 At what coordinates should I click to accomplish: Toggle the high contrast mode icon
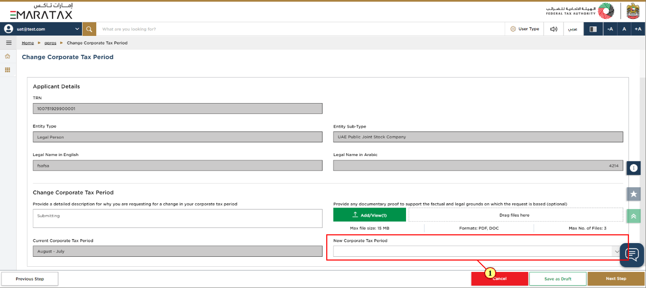(593, 29)
